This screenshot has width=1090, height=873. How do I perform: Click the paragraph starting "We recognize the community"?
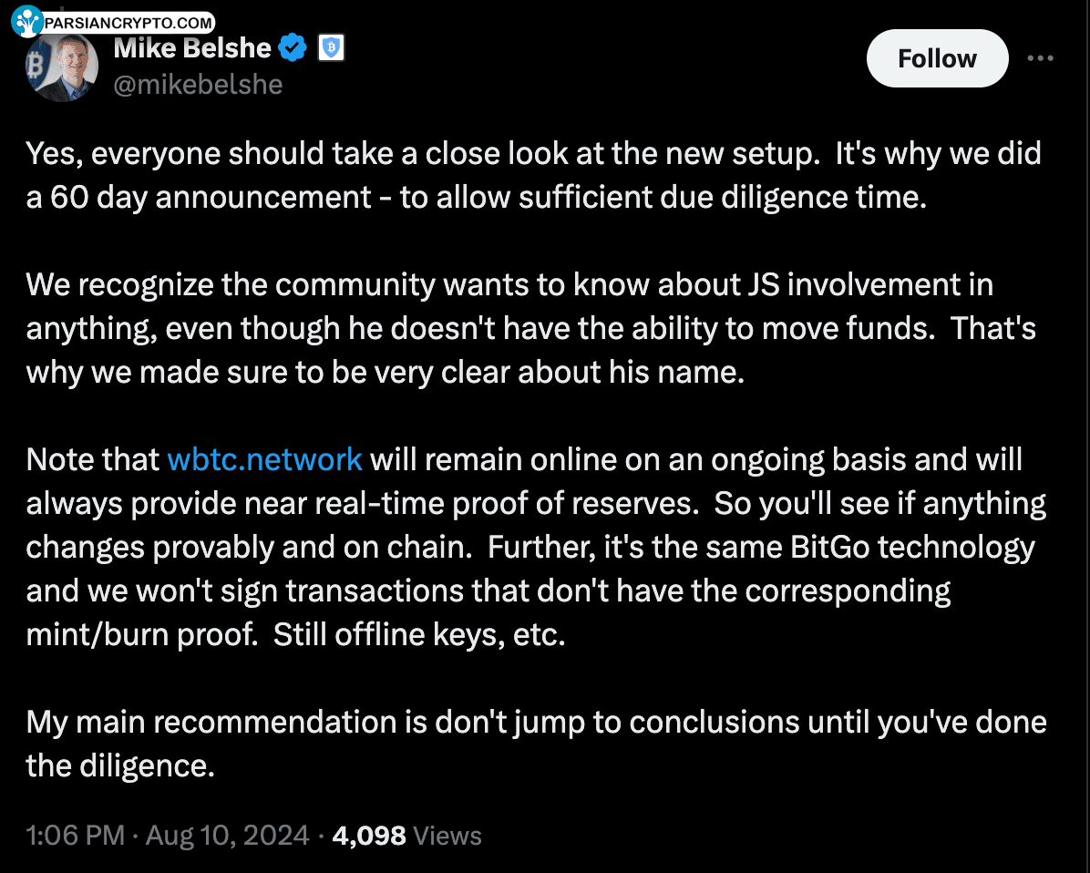(530, 328)
